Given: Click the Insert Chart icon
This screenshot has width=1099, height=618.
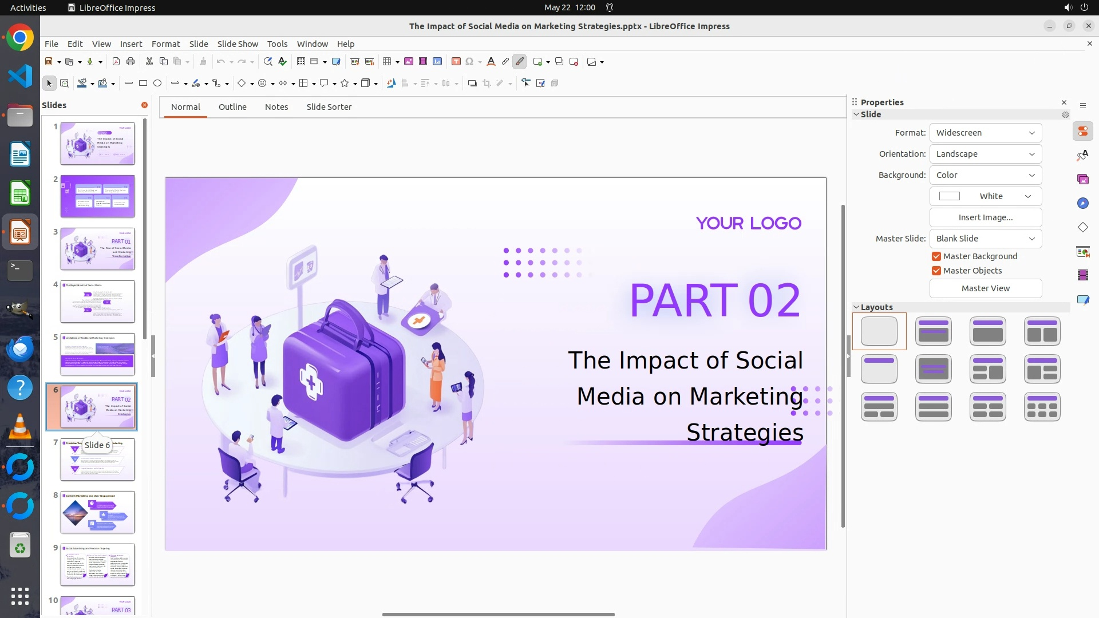Looking at the screenshot, I should [x=437, y=62].
